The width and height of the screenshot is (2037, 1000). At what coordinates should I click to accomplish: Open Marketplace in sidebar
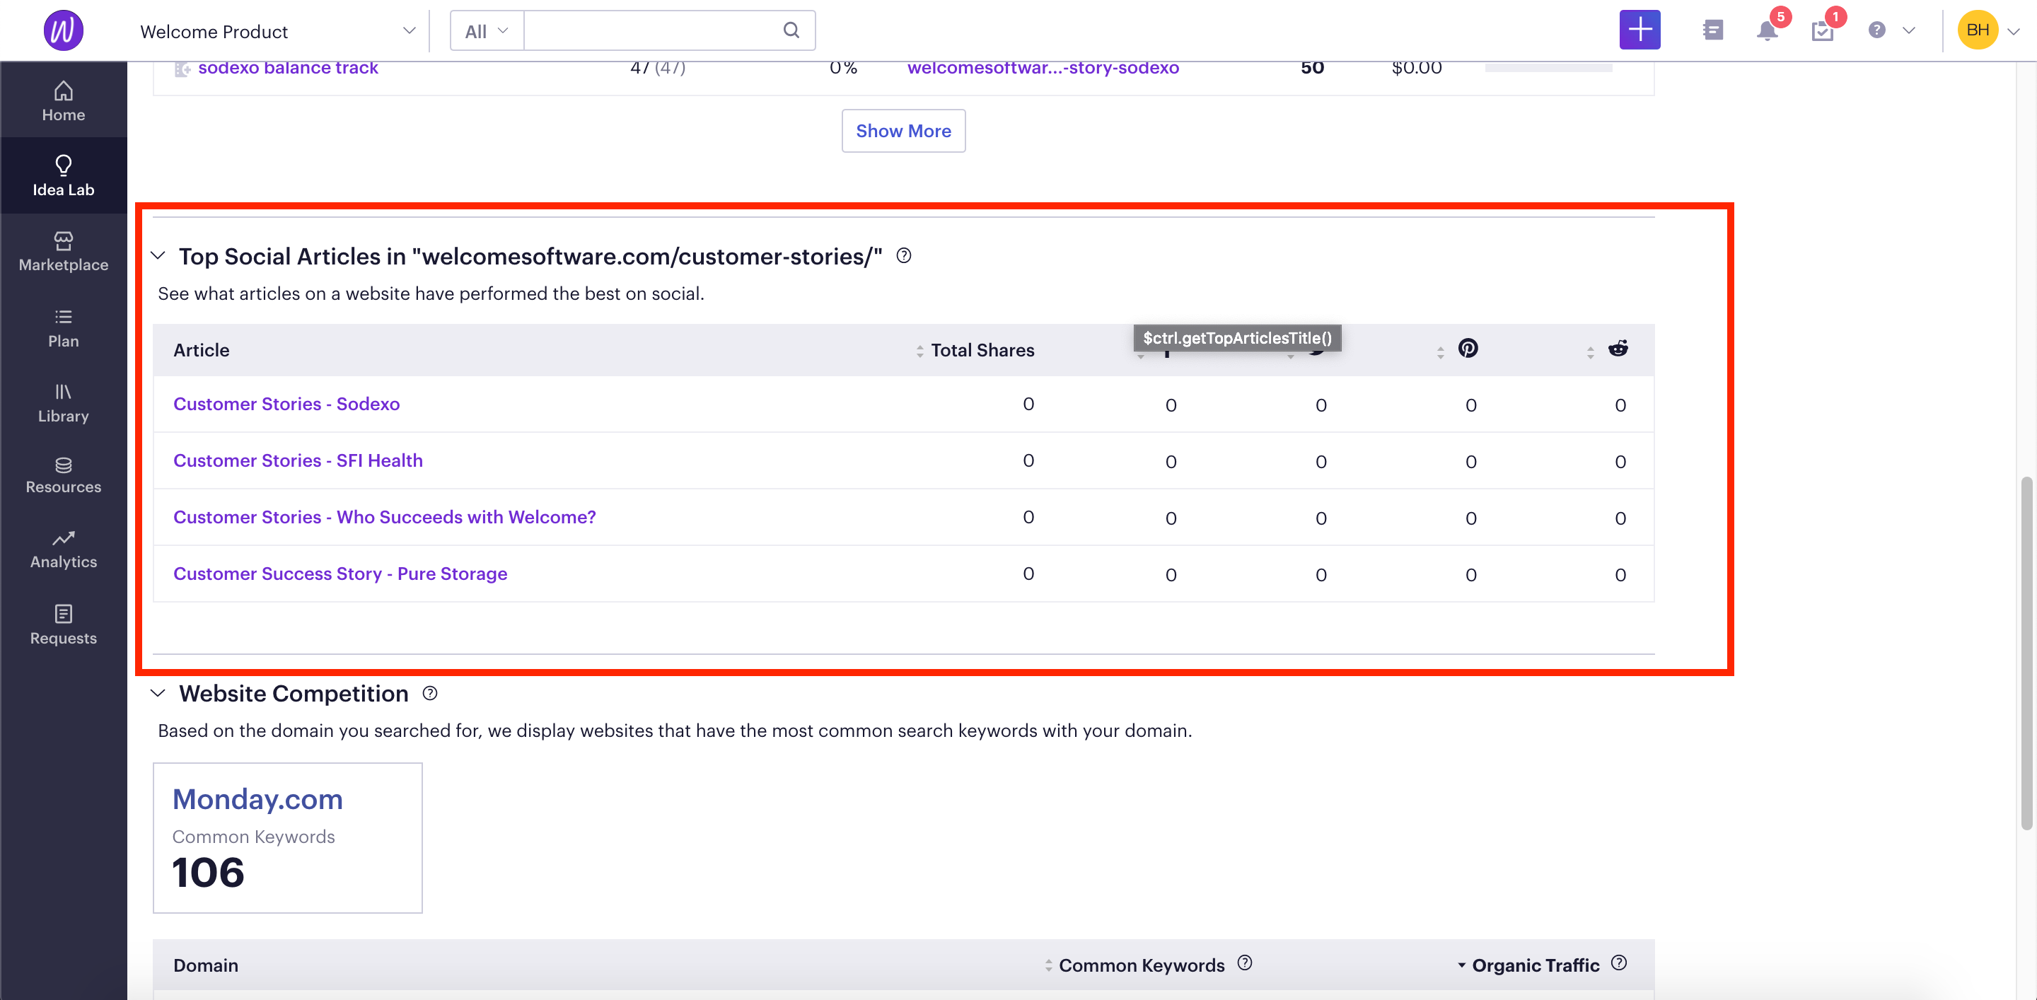(x=63, y=251)
